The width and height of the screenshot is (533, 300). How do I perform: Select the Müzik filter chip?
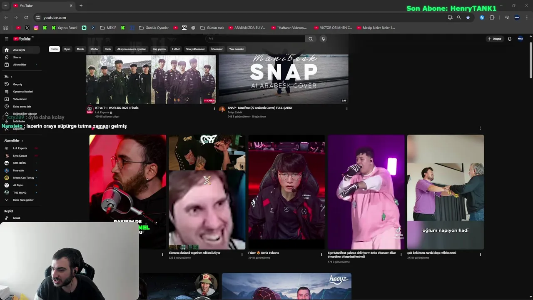coord(80,49)
